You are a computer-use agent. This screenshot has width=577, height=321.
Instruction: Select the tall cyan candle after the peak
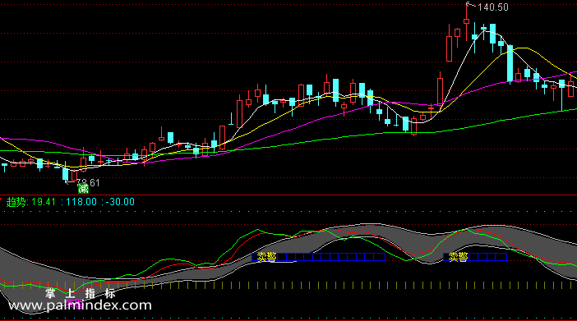(510, 63)
